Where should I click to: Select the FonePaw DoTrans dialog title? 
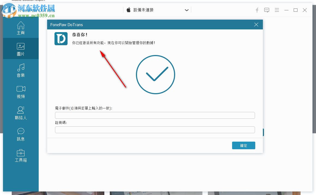coord(66,25)
